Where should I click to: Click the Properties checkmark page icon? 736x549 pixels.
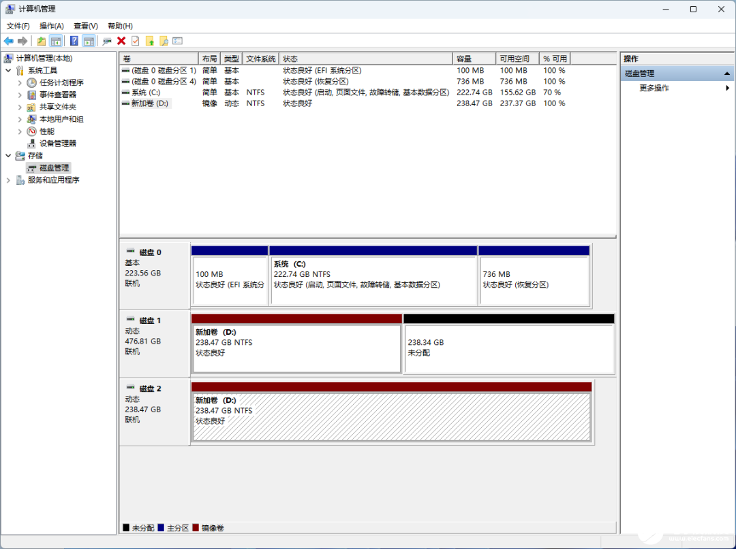coord(136,41)
